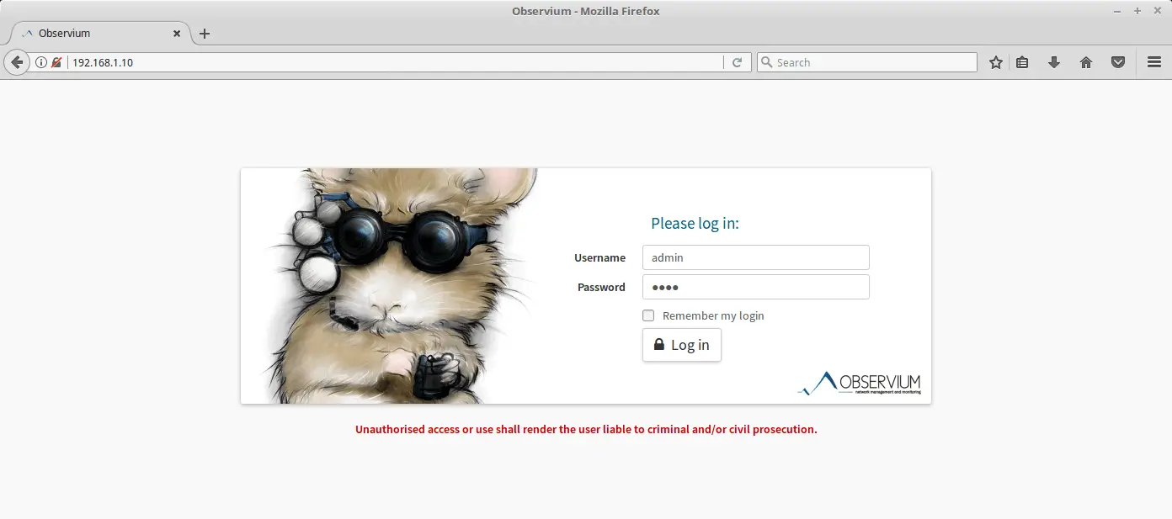The height and width of the screenshot is (519, 1172).
Task: Minimize the Firefox window
Action: (x=1117, y=11)
